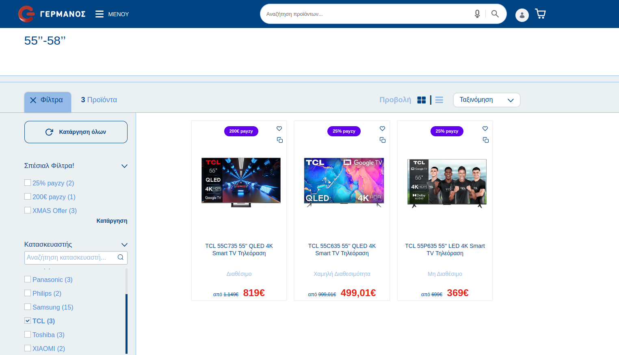
Task: Click the magnifier search icon in header
Action: pyautogui.click(x=495, y=14)
